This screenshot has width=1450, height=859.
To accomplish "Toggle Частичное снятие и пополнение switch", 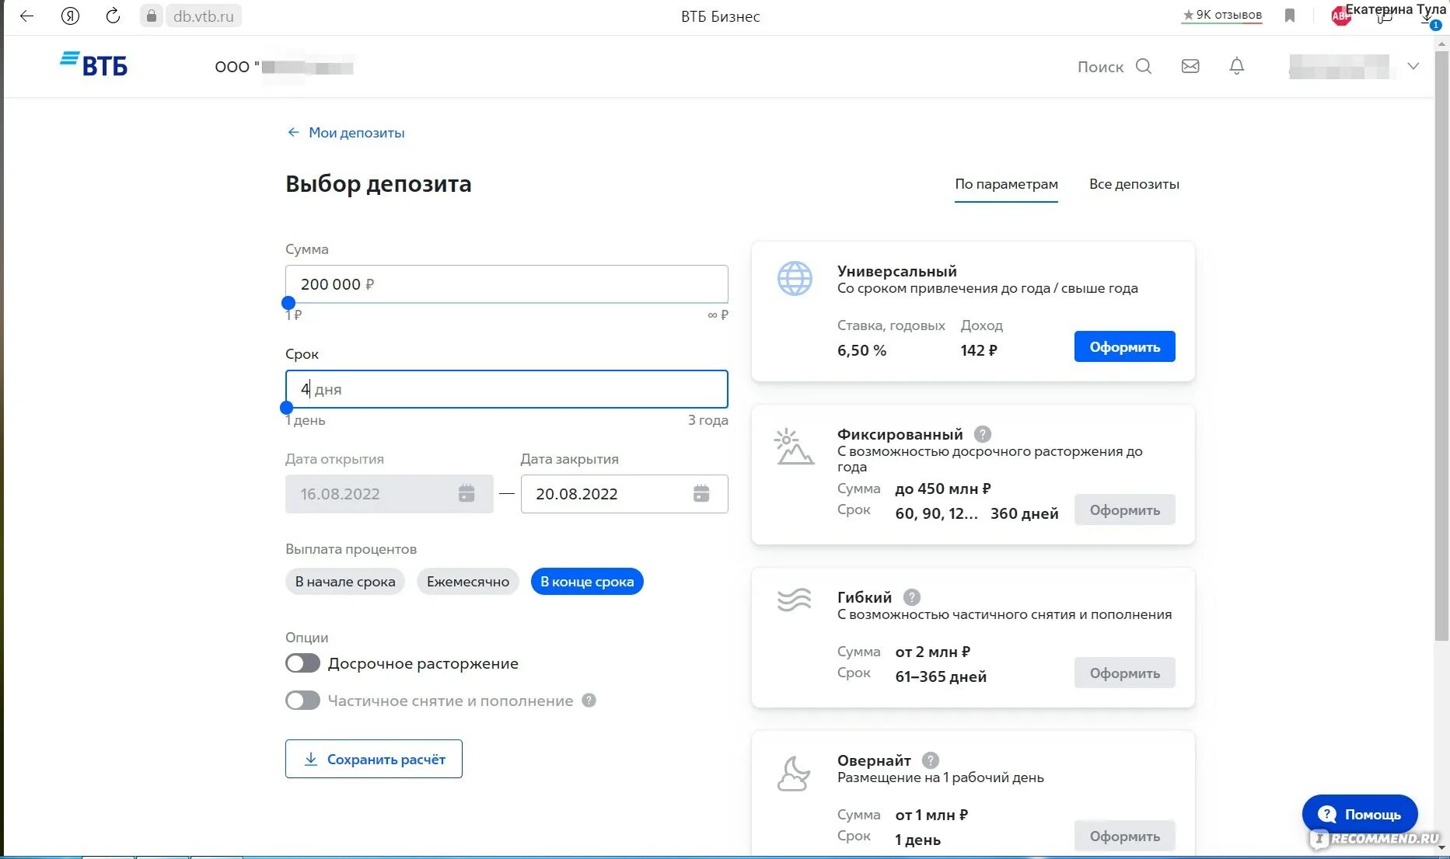I will (x=302, y=701).
